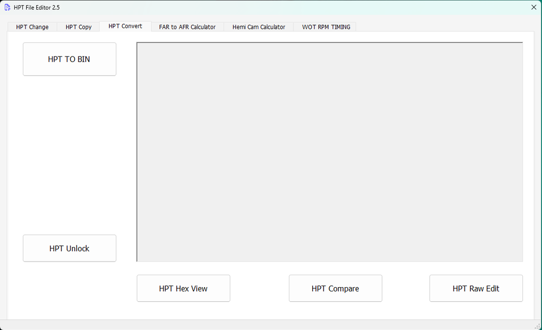The height and width of the screenshot is (330, 542).
Task: Click the status bar at window bottom
Action: pos(271,325)
